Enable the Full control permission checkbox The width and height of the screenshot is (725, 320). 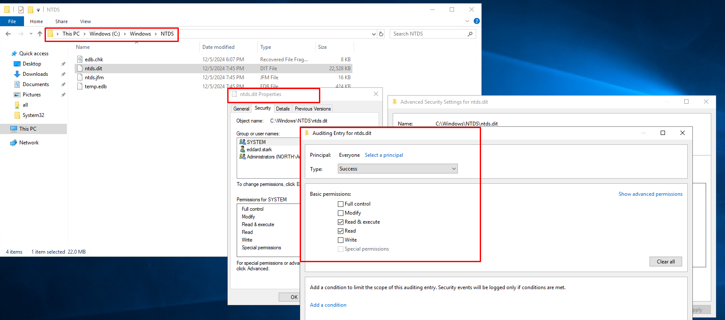(341, 204)
